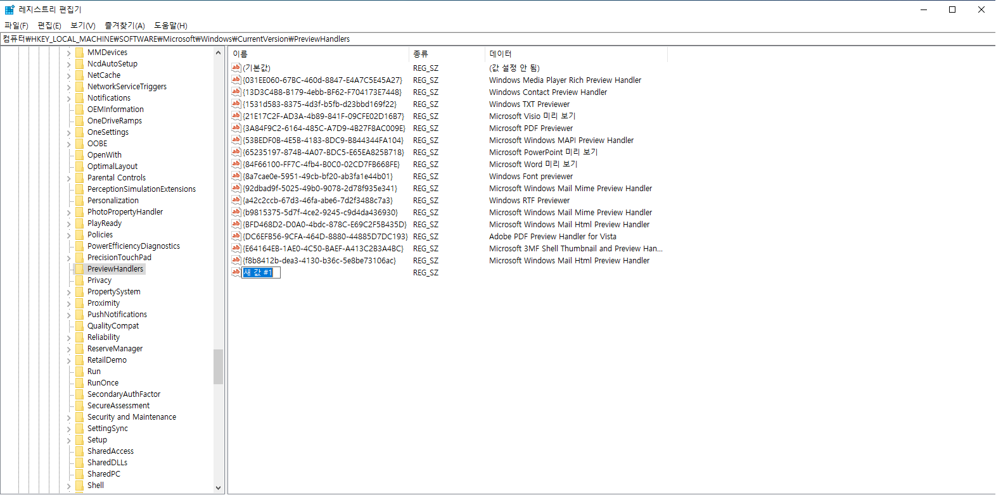
Task: Open the 편집(E) menu
Action: click(49, 25)
